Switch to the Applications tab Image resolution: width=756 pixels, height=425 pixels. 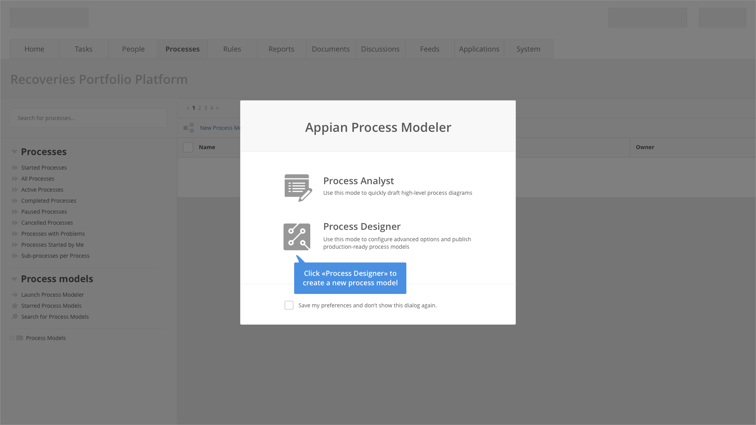(x=479, y=49)
